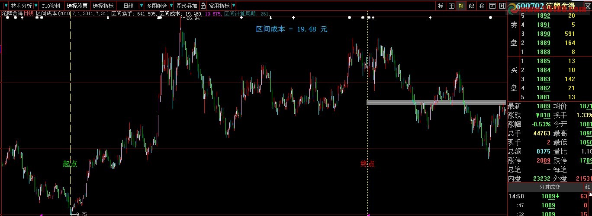
Task: Click the 最新 latest price value 1889
Action: coord(544,106)
